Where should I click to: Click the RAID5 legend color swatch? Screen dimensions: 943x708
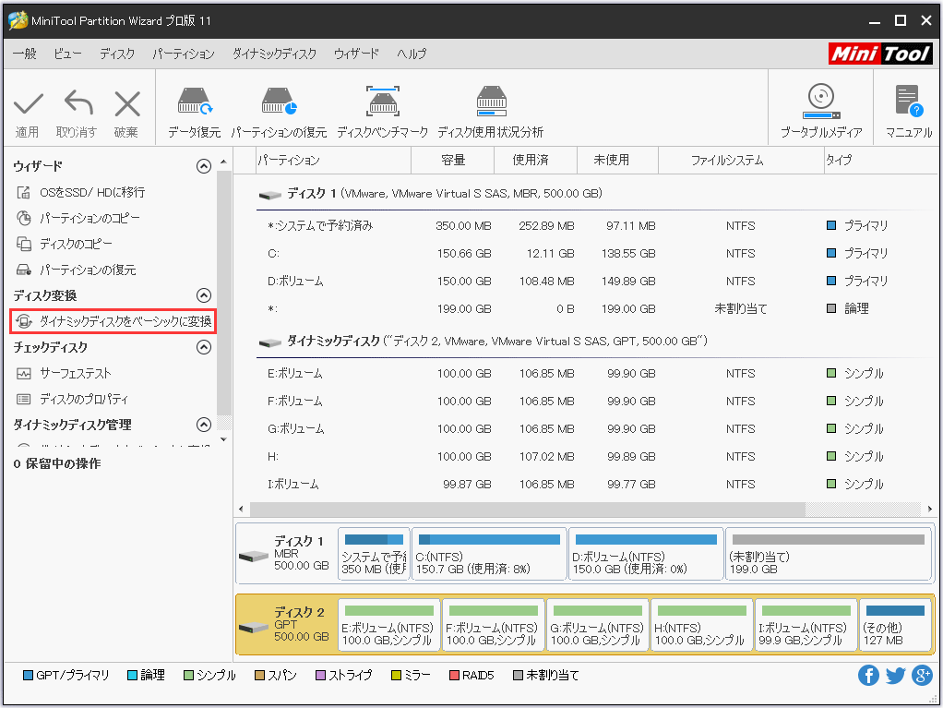454,676
